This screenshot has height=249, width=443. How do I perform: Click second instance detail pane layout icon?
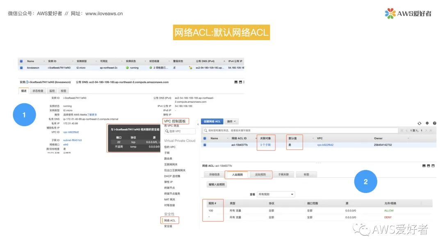point(240,82)
